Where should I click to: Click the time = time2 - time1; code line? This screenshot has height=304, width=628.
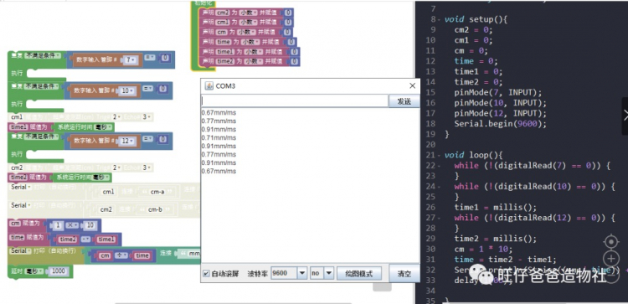point(506,259)
